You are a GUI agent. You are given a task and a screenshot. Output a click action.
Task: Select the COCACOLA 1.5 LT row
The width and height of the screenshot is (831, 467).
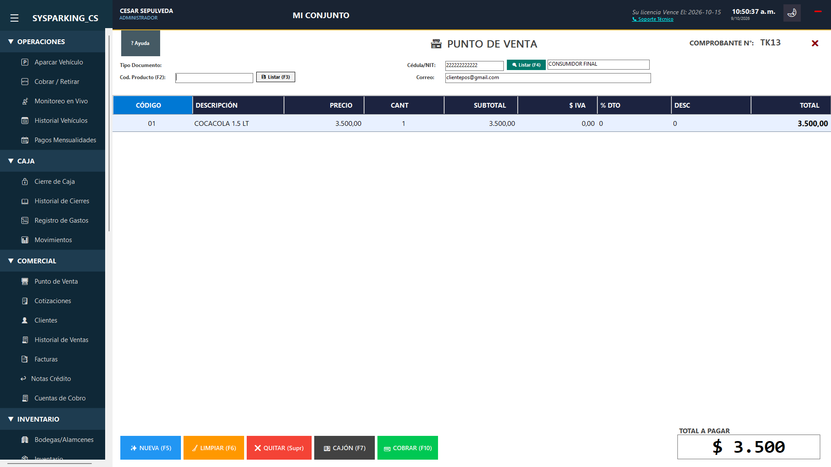(472, 124)
